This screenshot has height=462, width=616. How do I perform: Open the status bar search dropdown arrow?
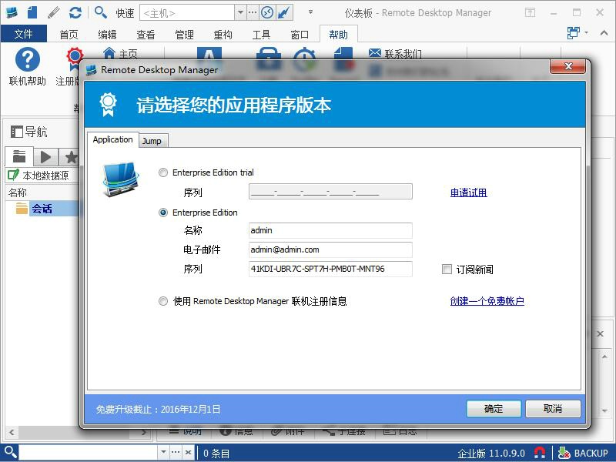click(163, 452)
